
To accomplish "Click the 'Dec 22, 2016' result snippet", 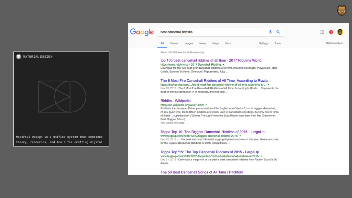I will point(219,141).
